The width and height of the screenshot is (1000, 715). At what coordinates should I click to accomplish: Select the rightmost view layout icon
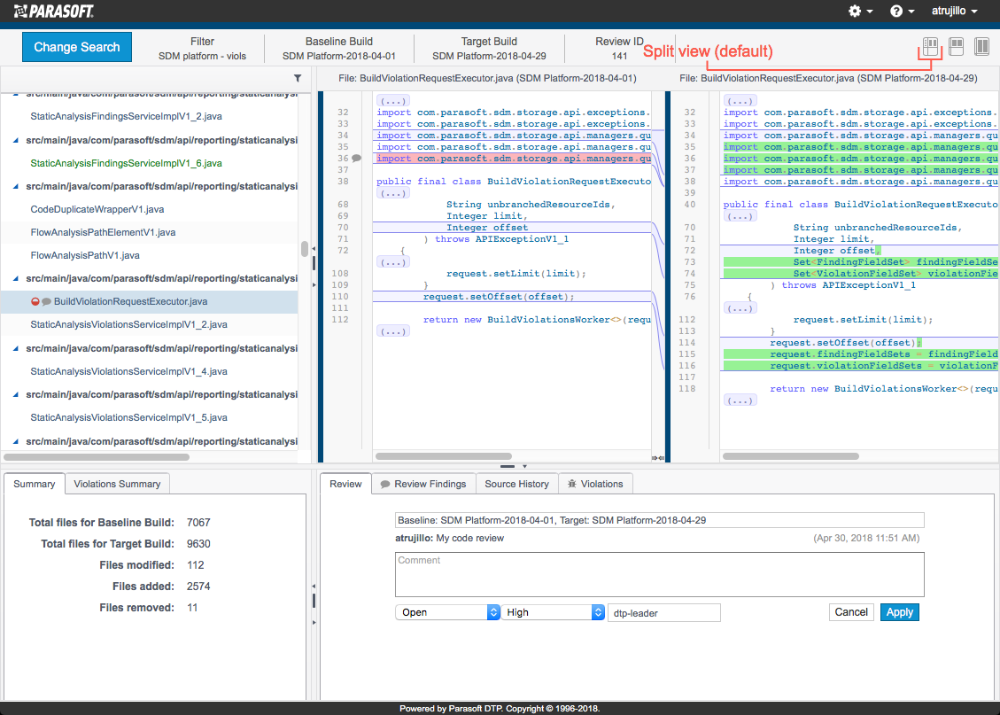coord(981,46)
